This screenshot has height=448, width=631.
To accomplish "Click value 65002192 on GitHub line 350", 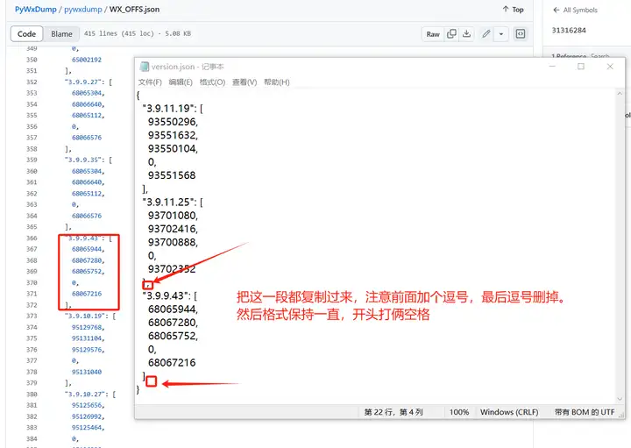I will (x=87, y=60).
